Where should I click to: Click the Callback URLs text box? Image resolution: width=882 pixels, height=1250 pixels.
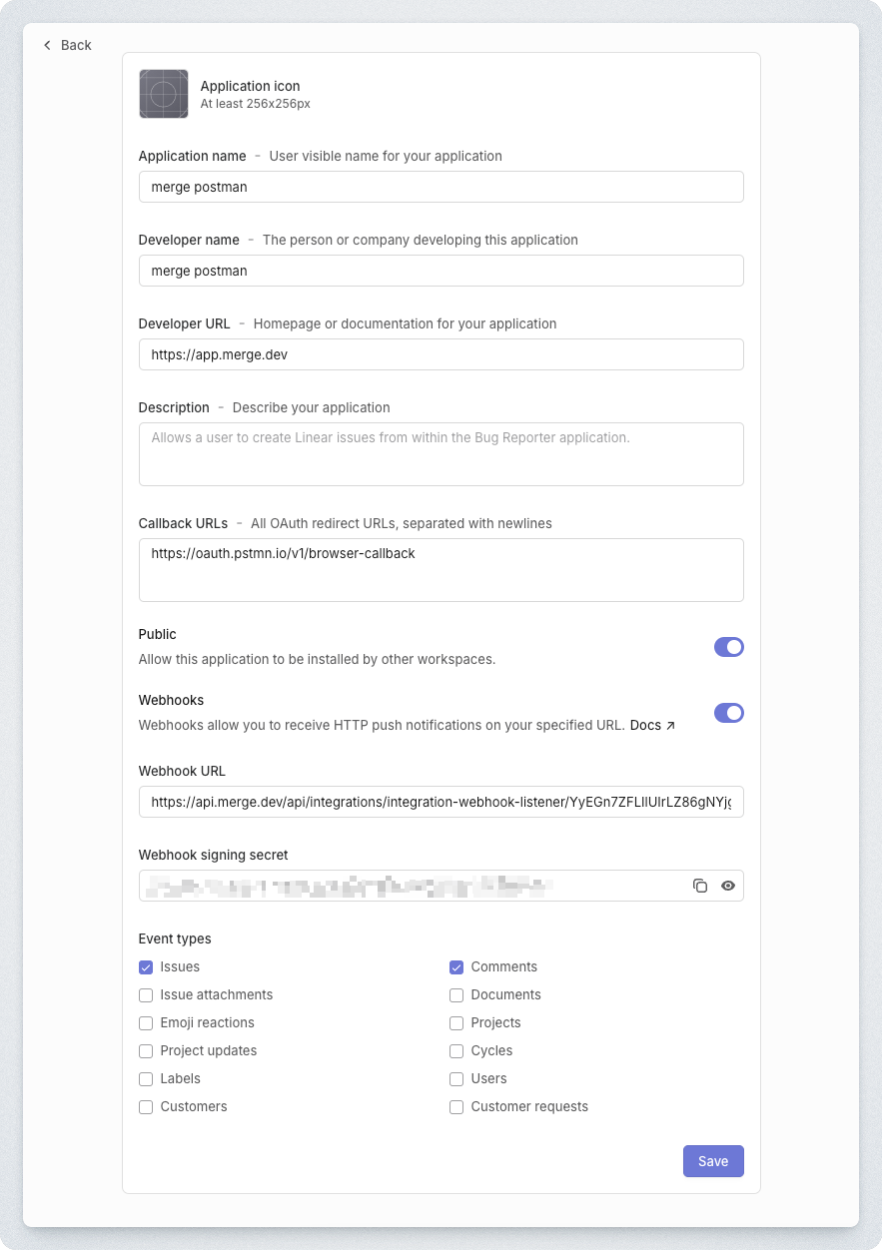441,570
